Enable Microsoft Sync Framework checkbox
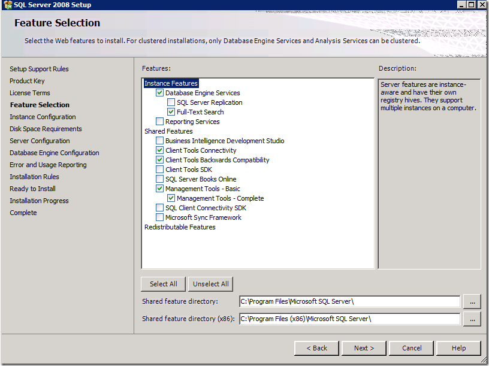 [159, 217]
